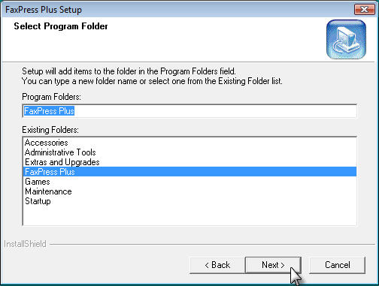Cancel the setup wizard
Image resolution: width=379 pixels, height=286 pixels.
click(x=338, y=265)
